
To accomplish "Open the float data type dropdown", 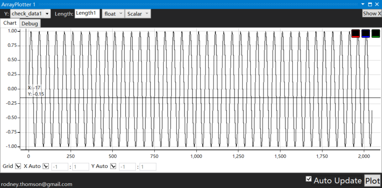I will 113,13.
